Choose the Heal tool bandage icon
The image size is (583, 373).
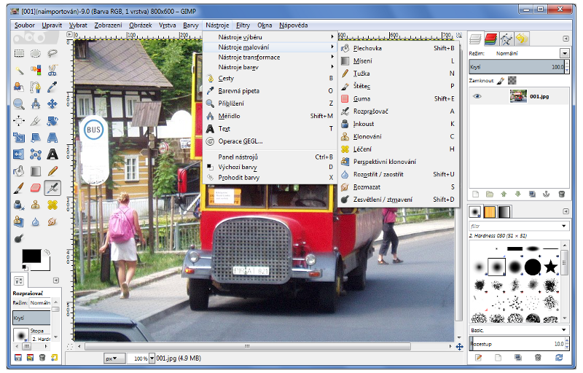tap(52, 204)
